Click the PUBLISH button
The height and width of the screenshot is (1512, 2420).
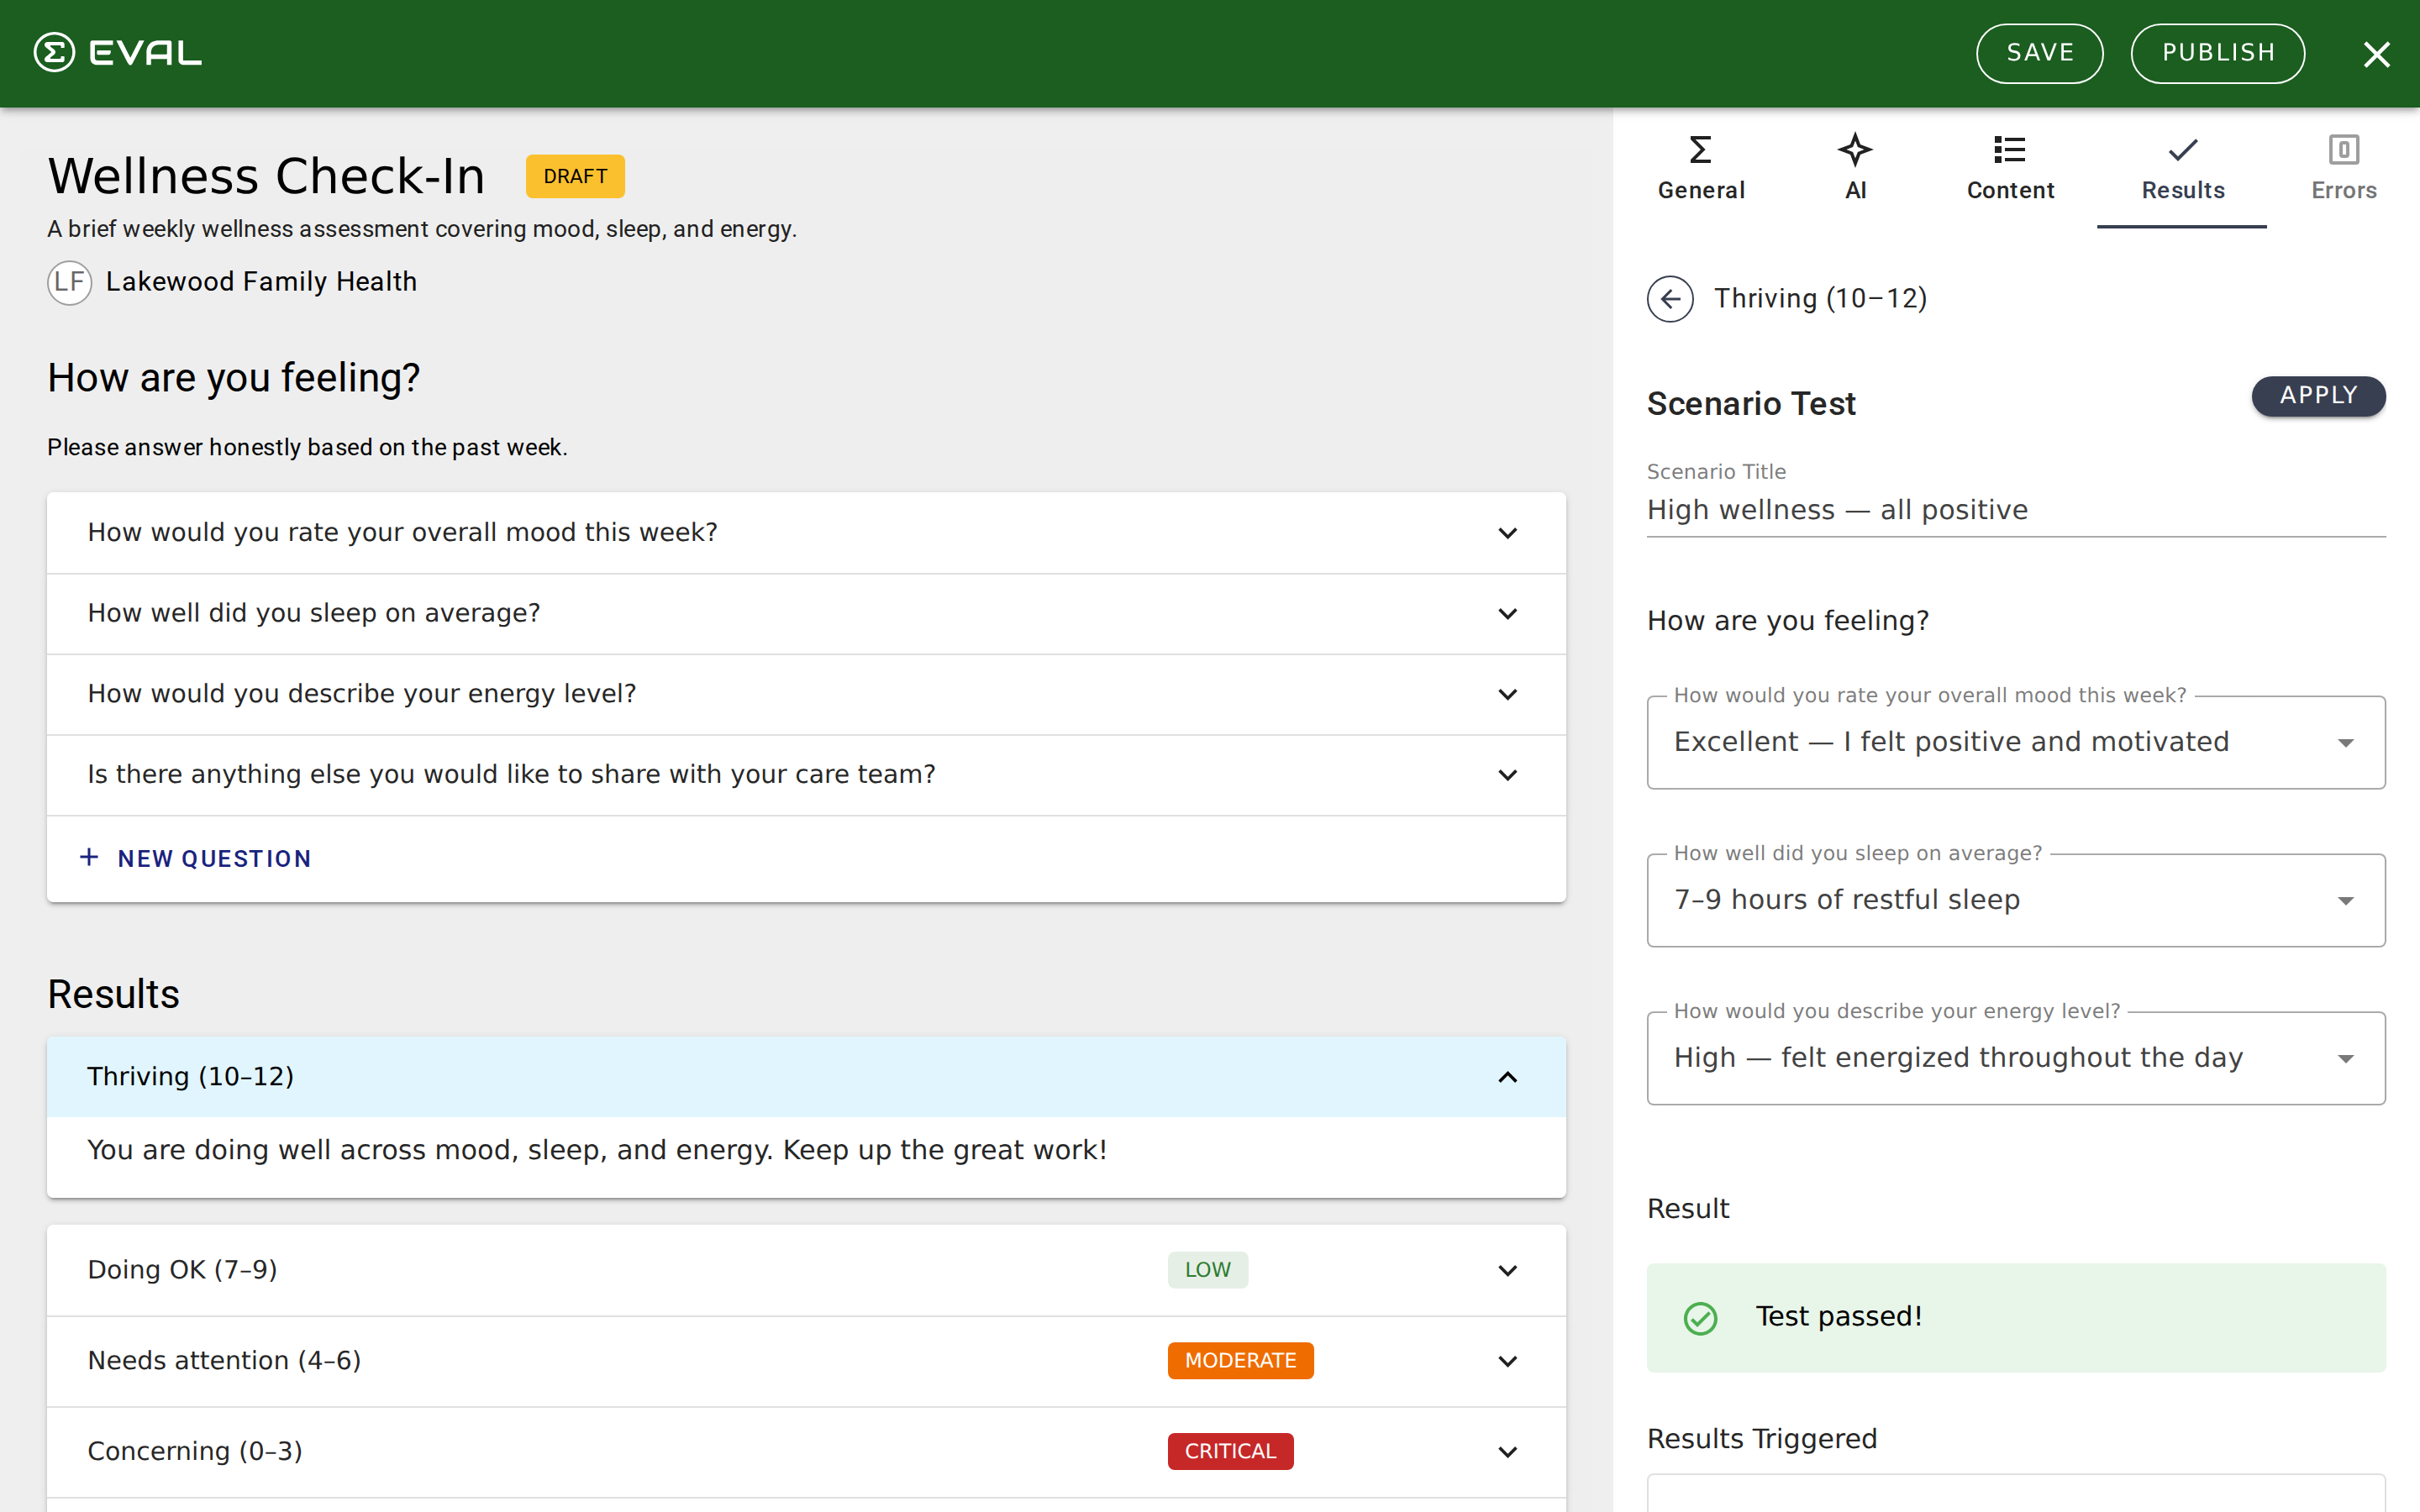click(x=2218, y=53)
